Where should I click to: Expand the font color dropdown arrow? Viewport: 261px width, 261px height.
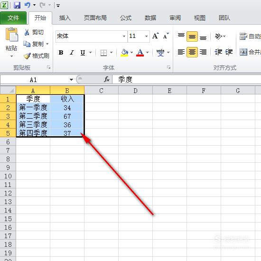point(147,53)
